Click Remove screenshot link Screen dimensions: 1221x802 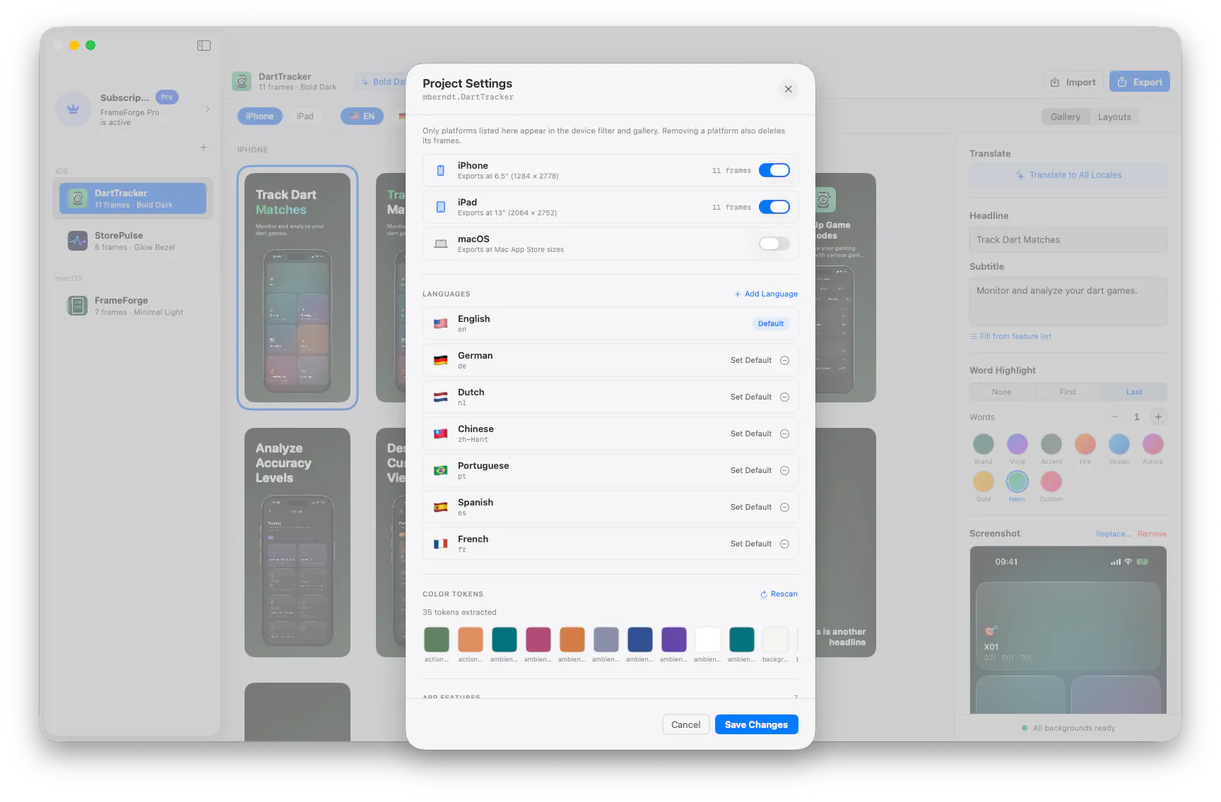coord(1152,534)
